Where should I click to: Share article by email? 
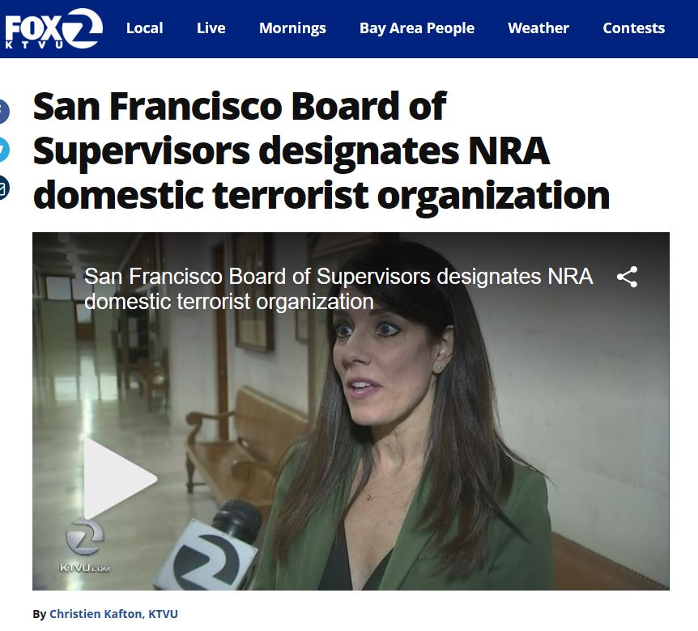coord(3,188)
